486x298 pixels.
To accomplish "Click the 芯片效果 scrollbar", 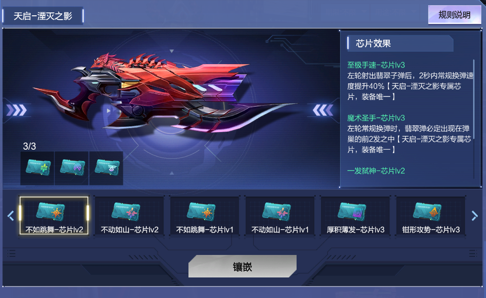I will [x=474, y=119].
